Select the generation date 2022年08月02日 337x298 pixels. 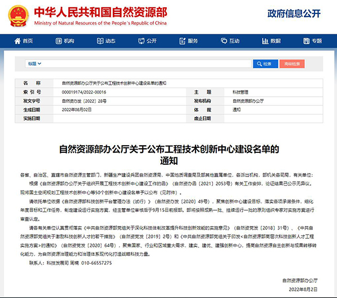76,110
